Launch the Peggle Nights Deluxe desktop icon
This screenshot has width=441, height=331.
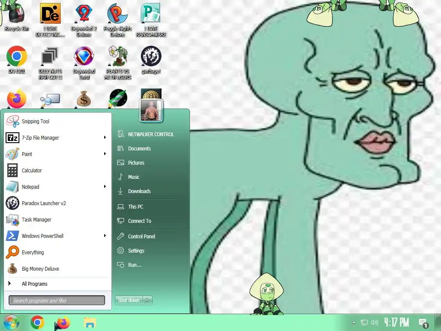(117, 20)
